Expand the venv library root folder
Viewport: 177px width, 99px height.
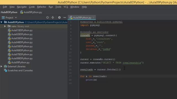tap(5, 26)
